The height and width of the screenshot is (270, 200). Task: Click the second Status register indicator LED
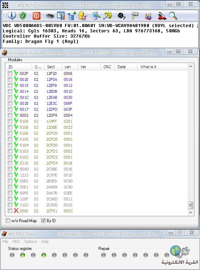click(x=22, y=255)
